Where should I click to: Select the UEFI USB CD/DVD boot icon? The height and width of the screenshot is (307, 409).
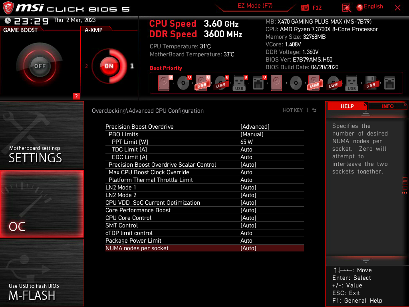(221, 83)
